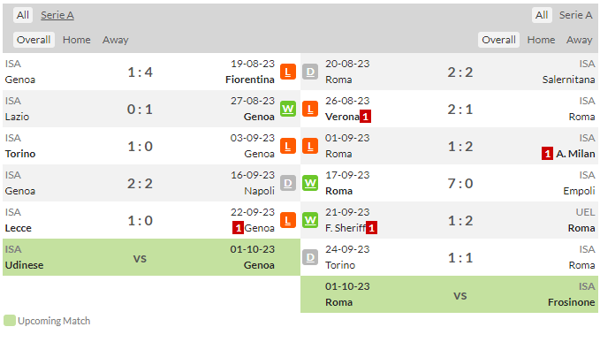Screen dimensions: 600x342
Task: Click the loss badge for Lecce vs Genoa
Action: point(288,220)
